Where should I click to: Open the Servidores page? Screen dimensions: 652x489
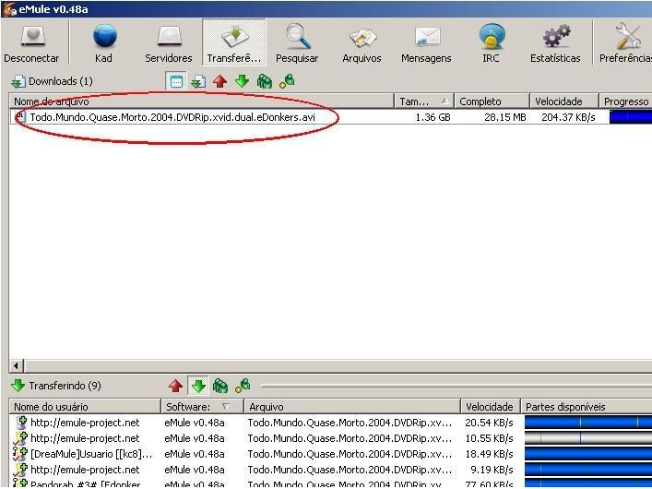[x=169, y=42]
